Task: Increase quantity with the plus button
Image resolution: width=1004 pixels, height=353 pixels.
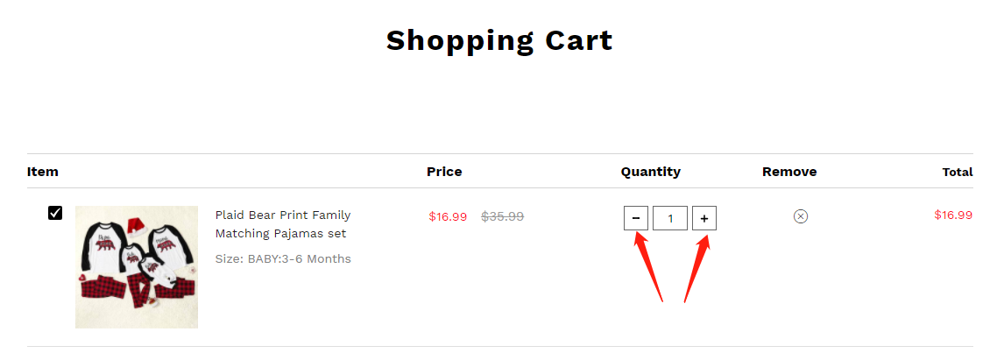Action: 704,218
